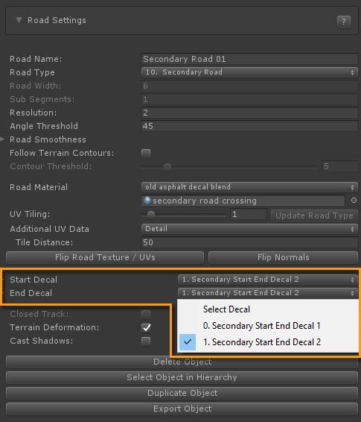The image size is (361, 422).
Task: Collapse the Road Settings foldout triangle
Action: click(x=19, y=20)
